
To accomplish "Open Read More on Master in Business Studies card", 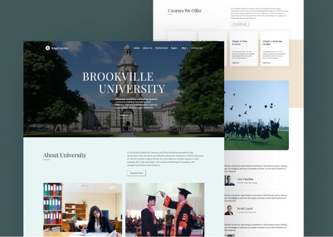I will 266,63.
